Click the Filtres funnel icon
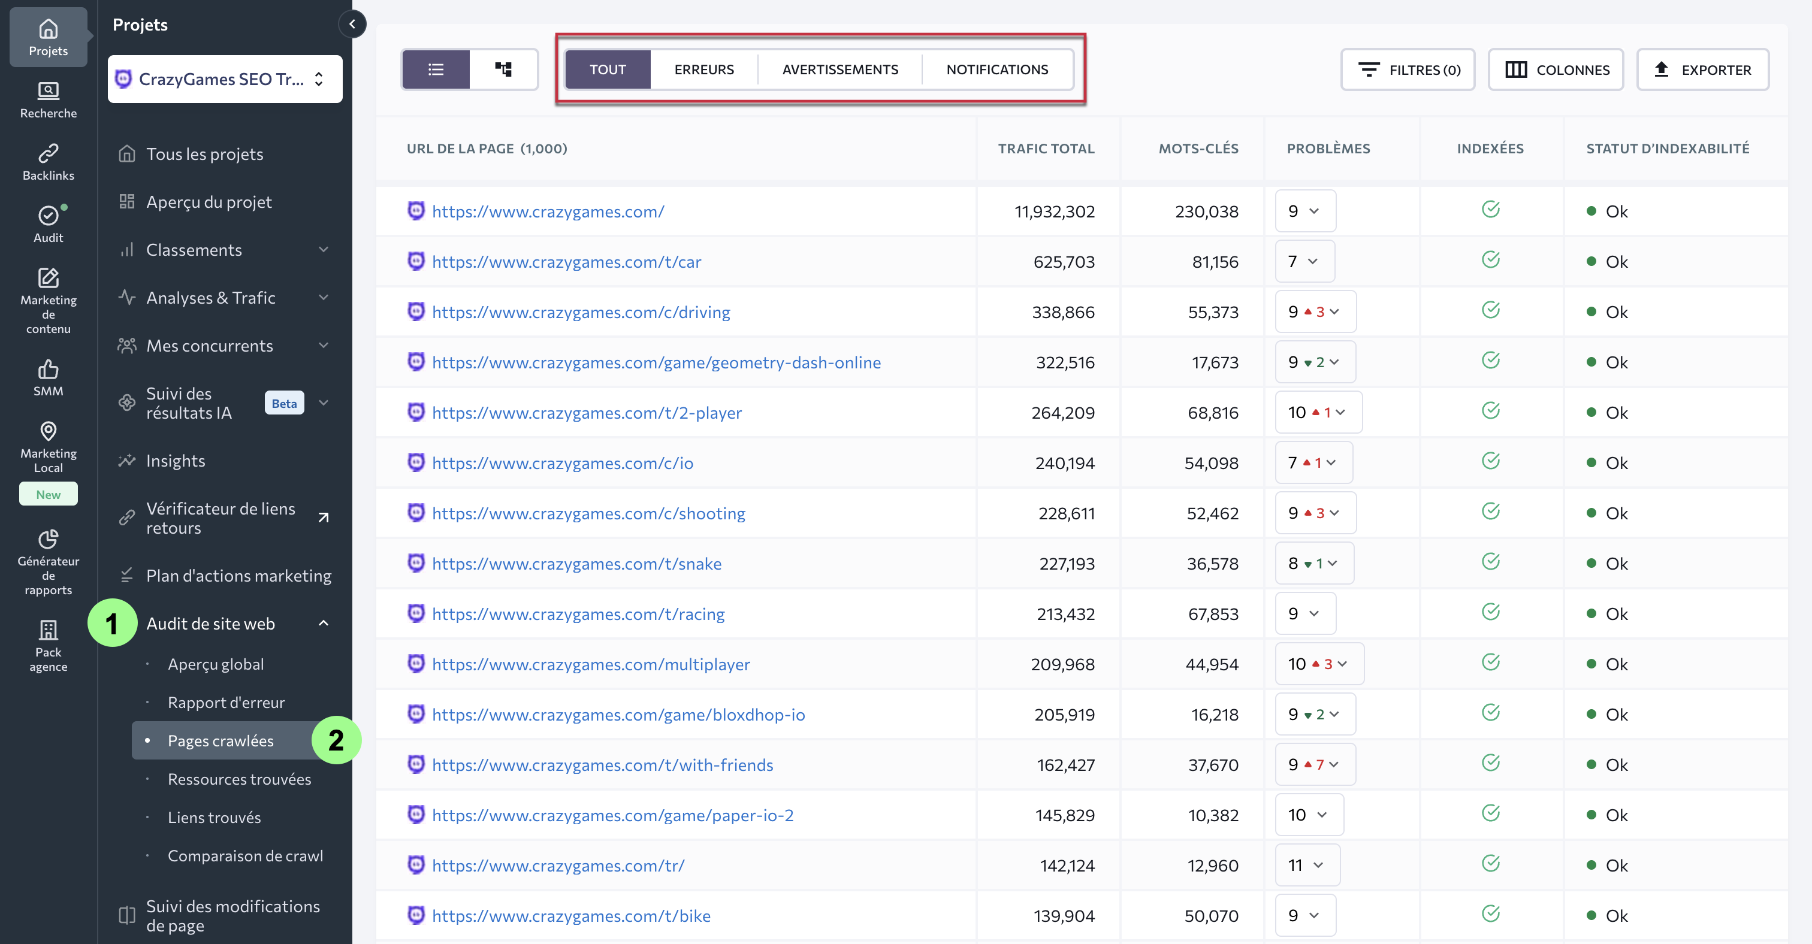This screenshot has height=944, width=1812. coord(1368,69)
